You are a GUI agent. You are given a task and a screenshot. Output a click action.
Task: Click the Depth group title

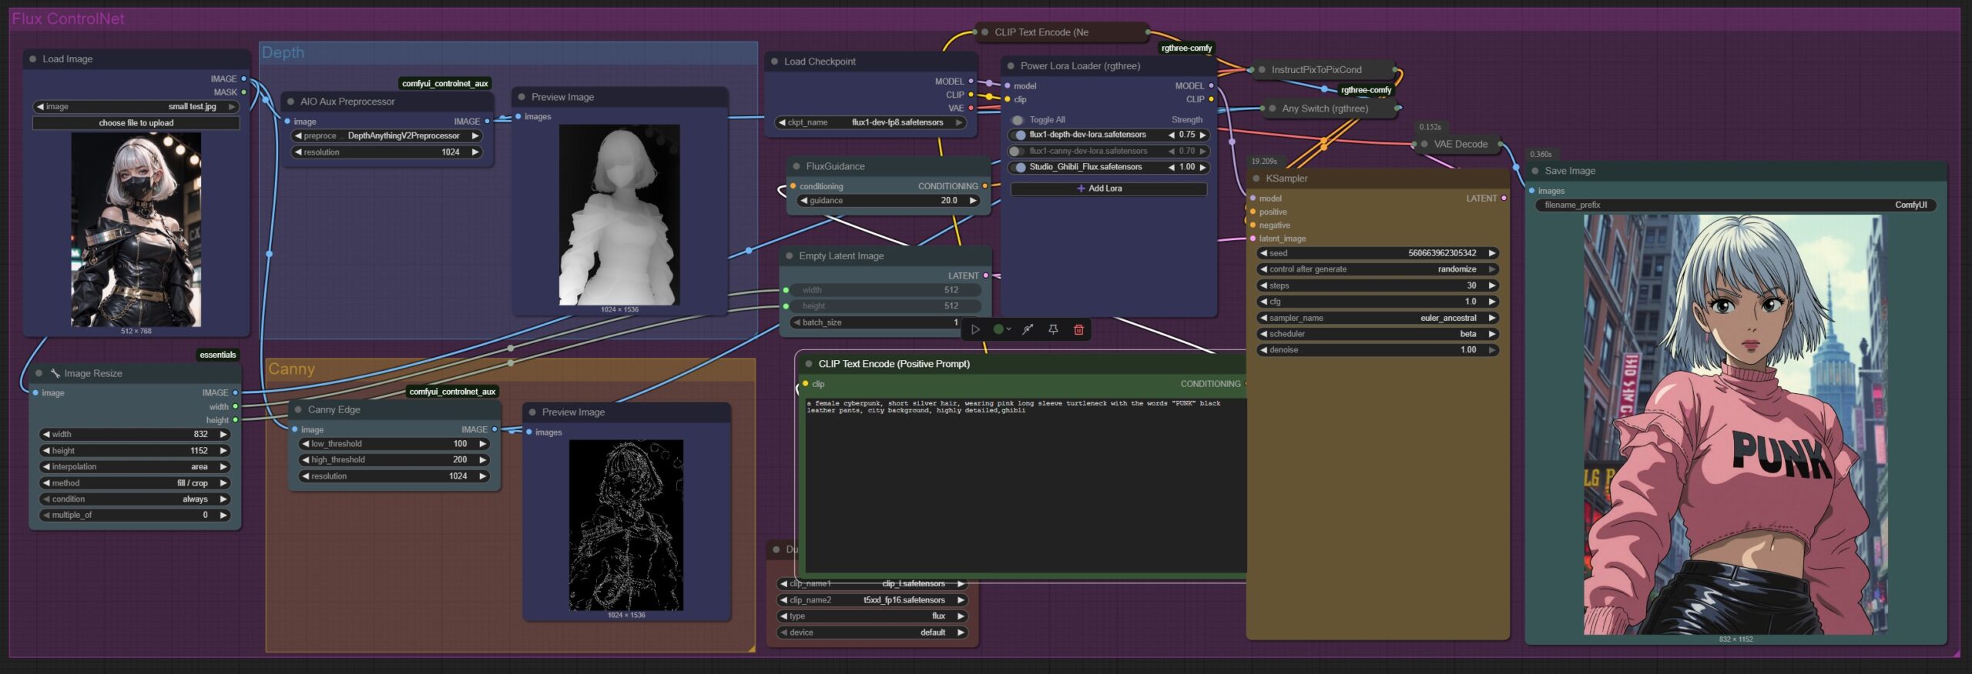click(x=283, y=52)
